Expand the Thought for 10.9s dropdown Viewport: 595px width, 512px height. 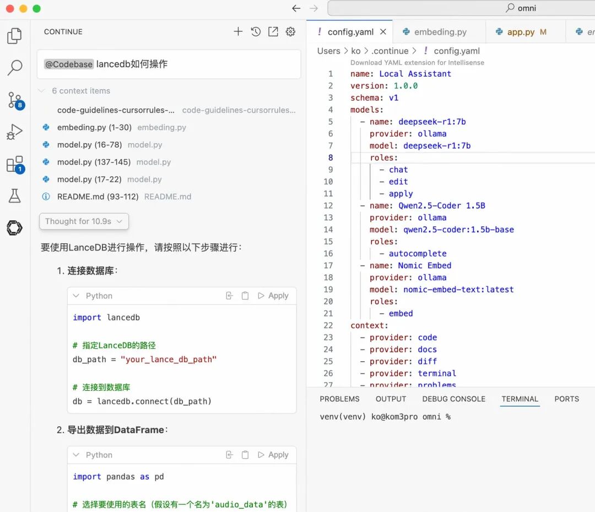(84, 221)
